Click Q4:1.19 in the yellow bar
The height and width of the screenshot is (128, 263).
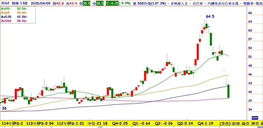click(205, 124)
